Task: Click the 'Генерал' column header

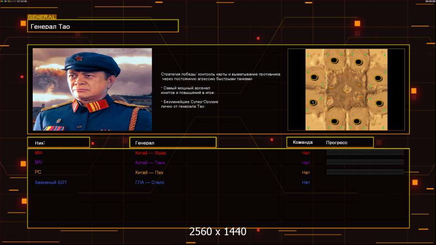Action: 172,143
